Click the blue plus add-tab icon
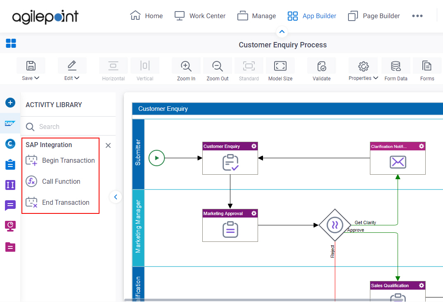Image resolution: width=443 pixels, height=302 pixels. [10, 103]
